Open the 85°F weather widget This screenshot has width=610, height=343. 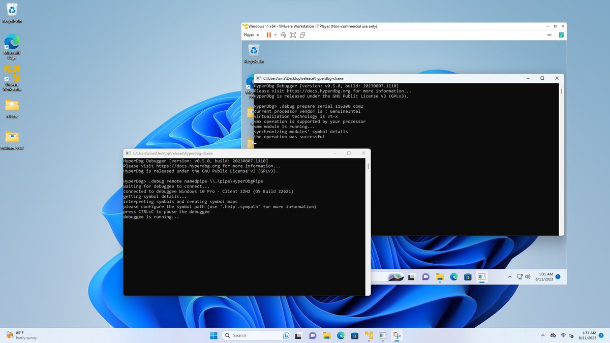(20, 335)
